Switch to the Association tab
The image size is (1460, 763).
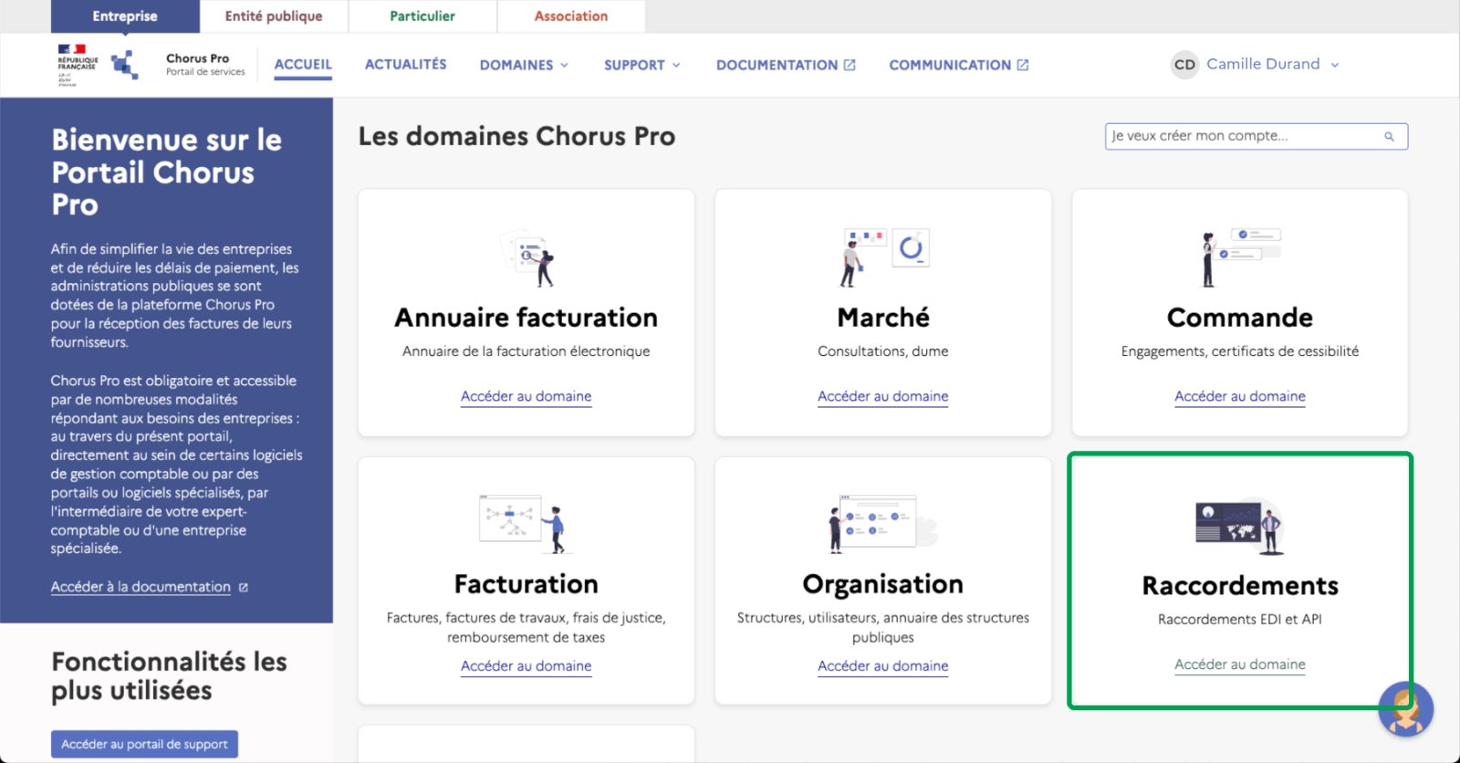click(x=571, y=16)
